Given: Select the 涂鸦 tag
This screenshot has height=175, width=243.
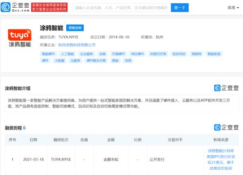Looking at the screenshot, I should 128,61.
